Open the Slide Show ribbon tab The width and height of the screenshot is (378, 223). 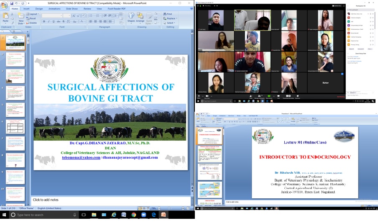click(x=72, y=8)
